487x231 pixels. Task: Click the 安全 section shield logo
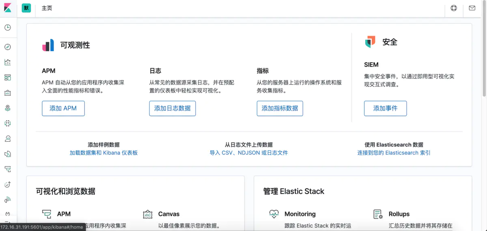point(370,42)
